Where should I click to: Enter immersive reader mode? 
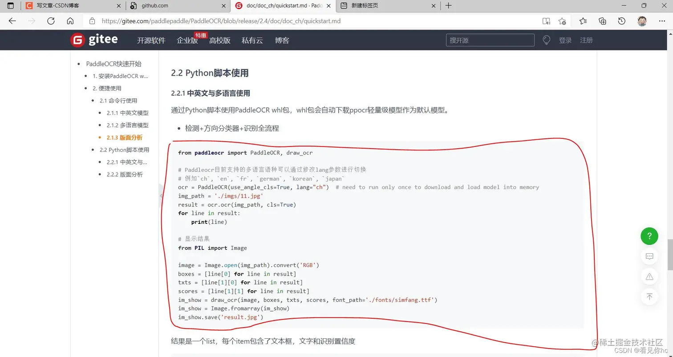click(545, 21)
